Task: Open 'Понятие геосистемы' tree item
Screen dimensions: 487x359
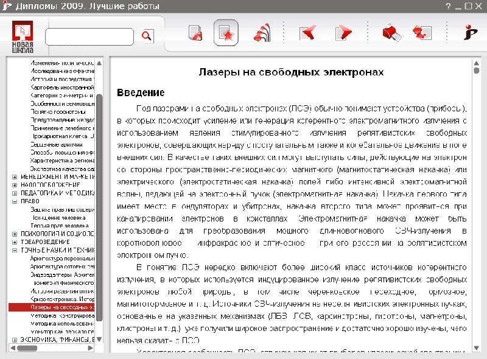Action: pyautogui.click(x=58, y=112)
